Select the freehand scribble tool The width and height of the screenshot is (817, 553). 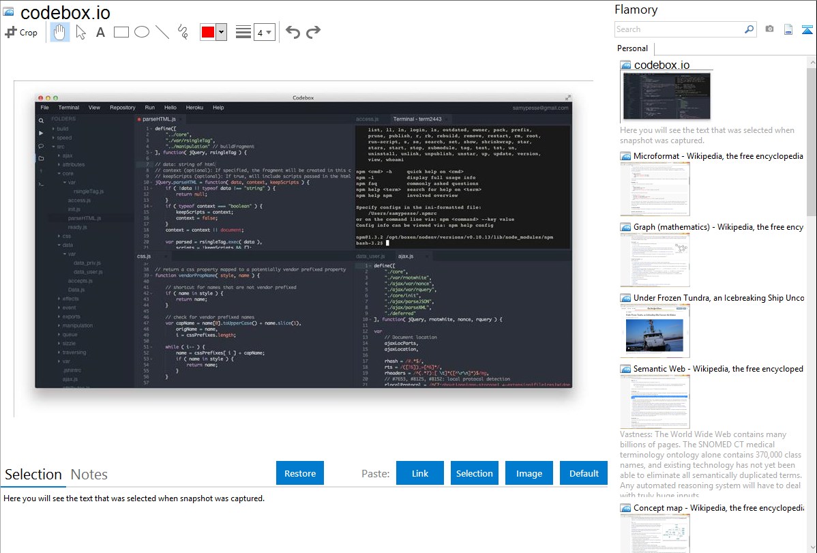click(183, 32)
